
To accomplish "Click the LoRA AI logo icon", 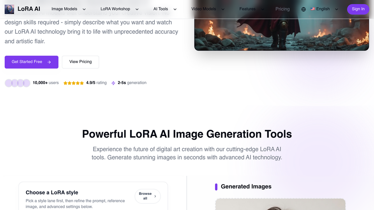I will coord(9,9).
